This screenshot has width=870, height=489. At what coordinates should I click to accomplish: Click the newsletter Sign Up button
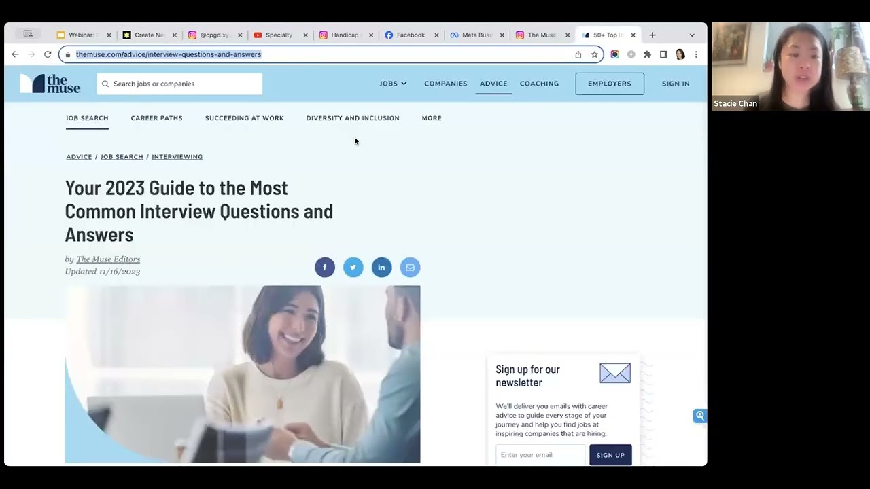610,455
